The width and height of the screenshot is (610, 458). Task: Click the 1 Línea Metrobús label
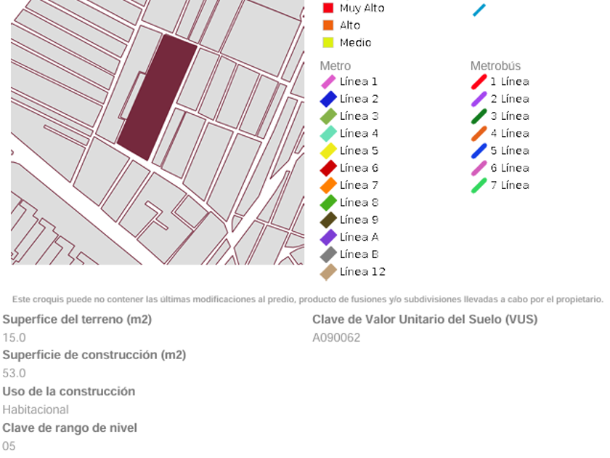(x=510, y=81)
